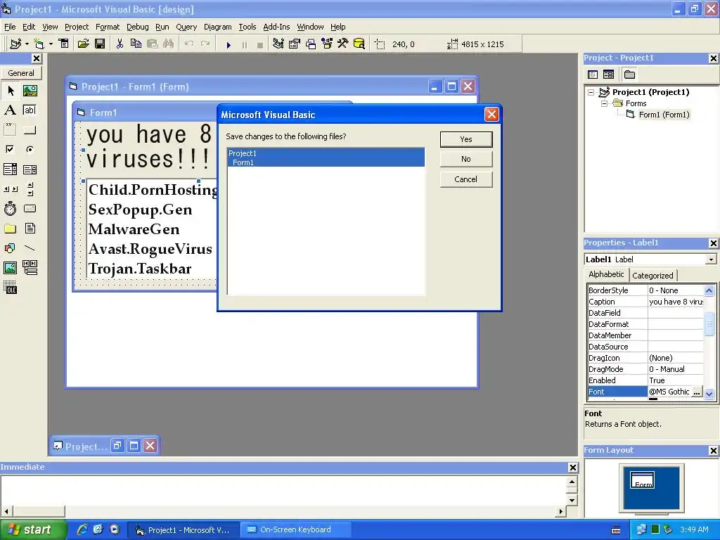720x540 pixels.
Task: Open Font ellipsis button in Properties
Action: (x=697, y=392)
